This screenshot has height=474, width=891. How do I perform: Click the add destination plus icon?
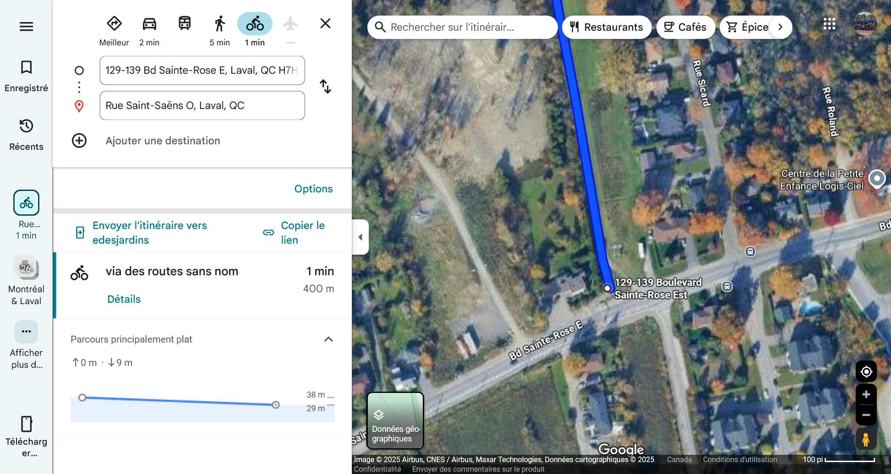point(79,141)
